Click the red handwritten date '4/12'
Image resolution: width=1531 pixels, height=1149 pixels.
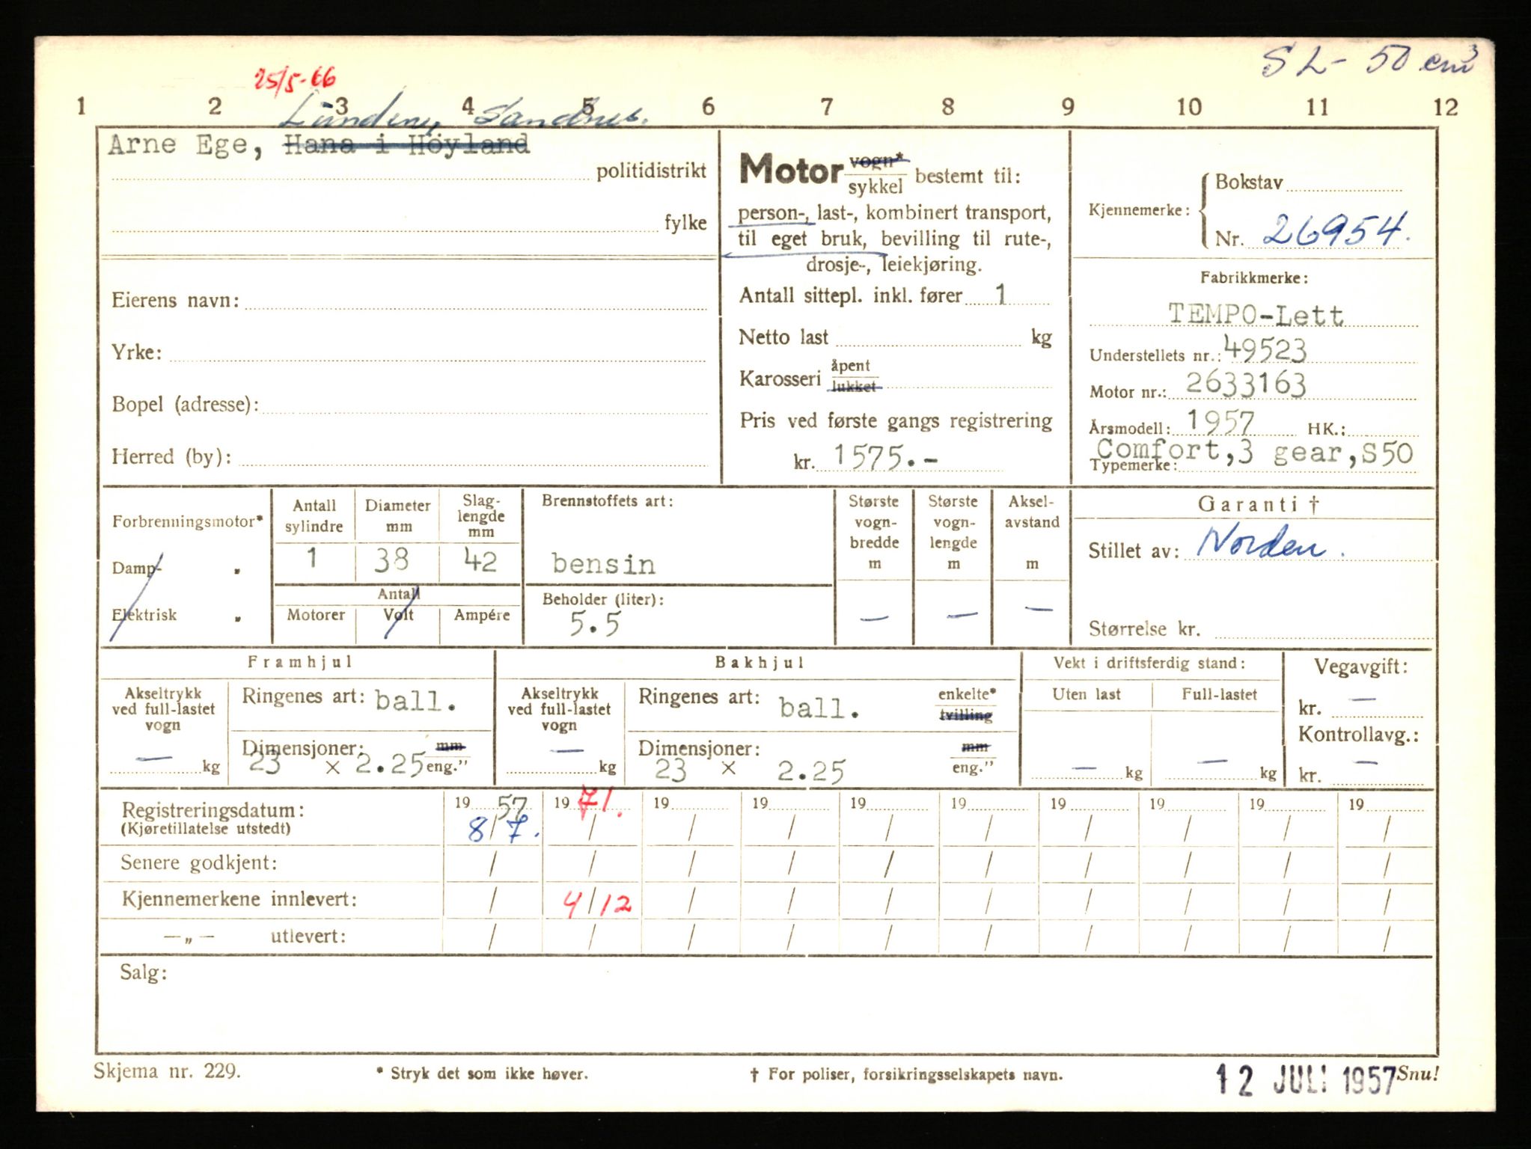click(599, 903)
